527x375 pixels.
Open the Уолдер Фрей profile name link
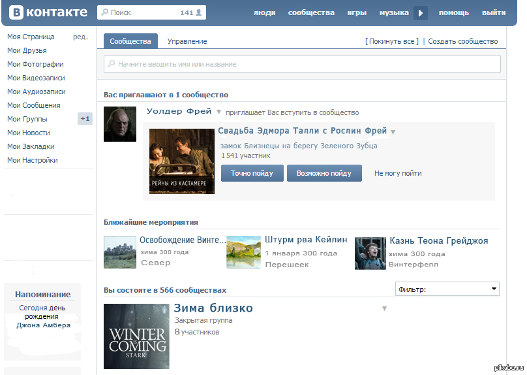tap(179, 111)
